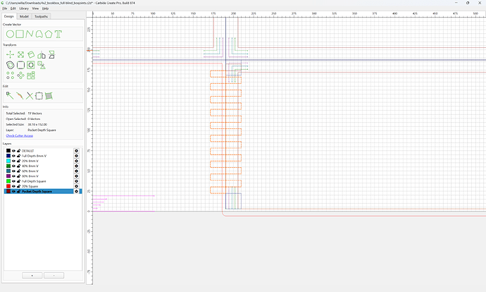Click the Flip vertically transform icon

point(51,55)
